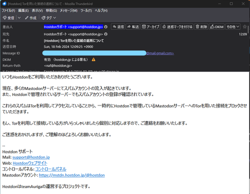Viewport: 250px width, 194px height.
Task: Select the Return-Path naf@hostdon.jp value
Action: (x=58, y=65)
